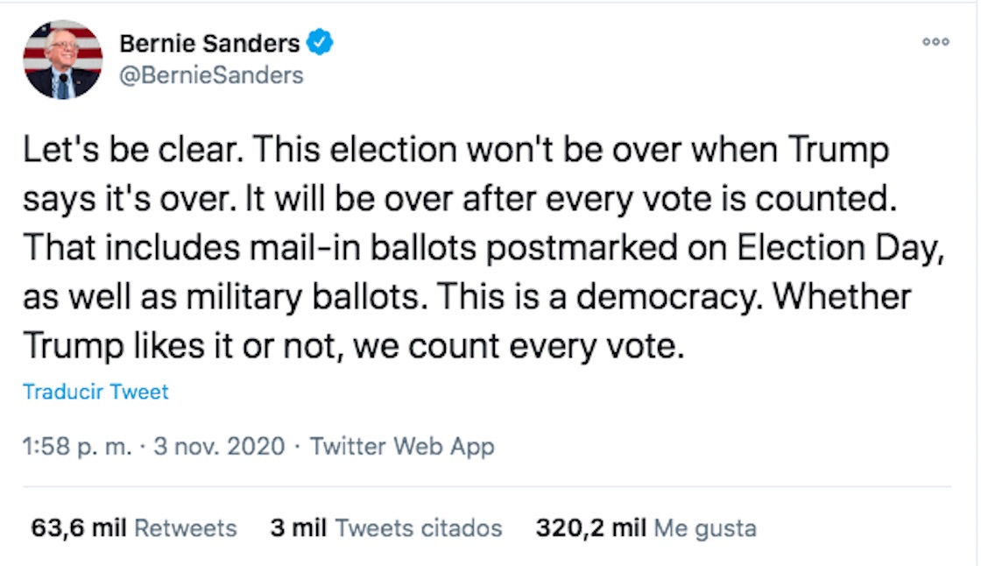The height and width of the screenshot is (566, 981).
Task: Open Bernie Sanders profile photo
Action: coord(62,60)
